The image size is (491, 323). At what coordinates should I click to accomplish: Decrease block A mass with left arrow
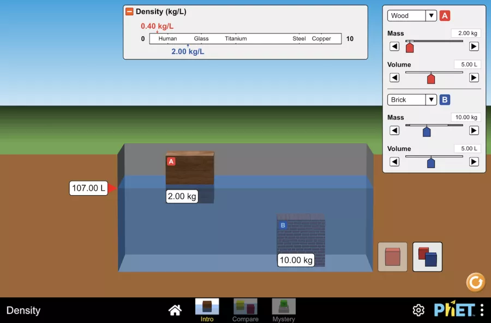pos(394,46)
